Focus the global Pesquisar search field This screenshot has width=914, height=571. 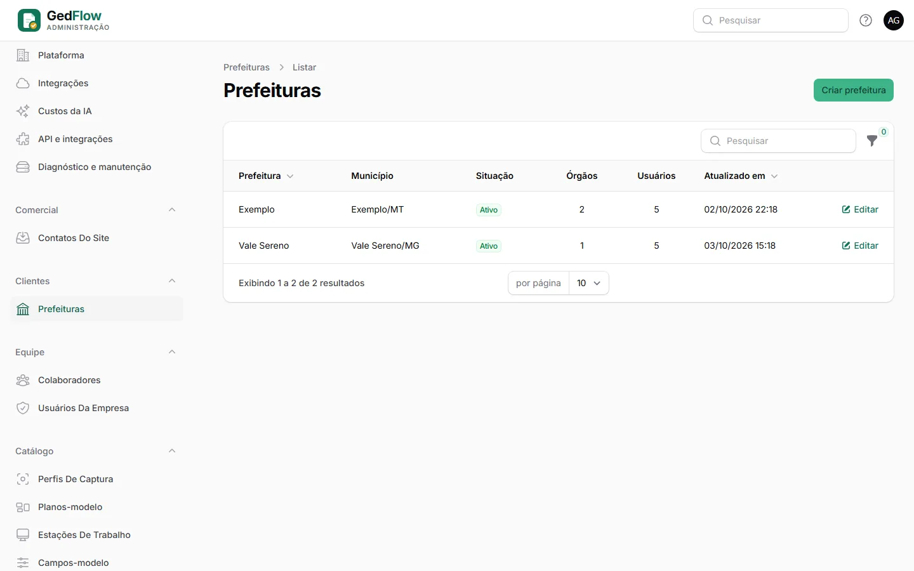(771, 20)
